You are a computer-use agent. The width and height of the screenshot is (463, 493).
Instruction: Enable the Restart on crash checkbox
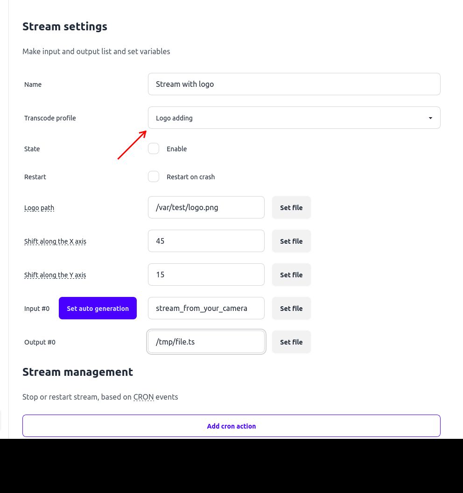[x=154, y=177]
